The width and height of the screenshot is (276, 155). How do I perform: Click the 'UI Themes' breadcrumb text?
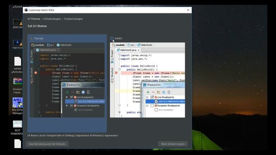pos(34,19)
